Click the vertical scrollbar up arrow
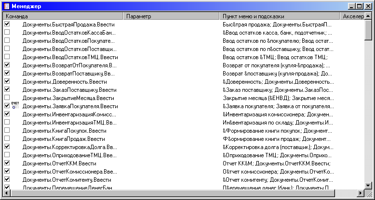 point(368,16)
